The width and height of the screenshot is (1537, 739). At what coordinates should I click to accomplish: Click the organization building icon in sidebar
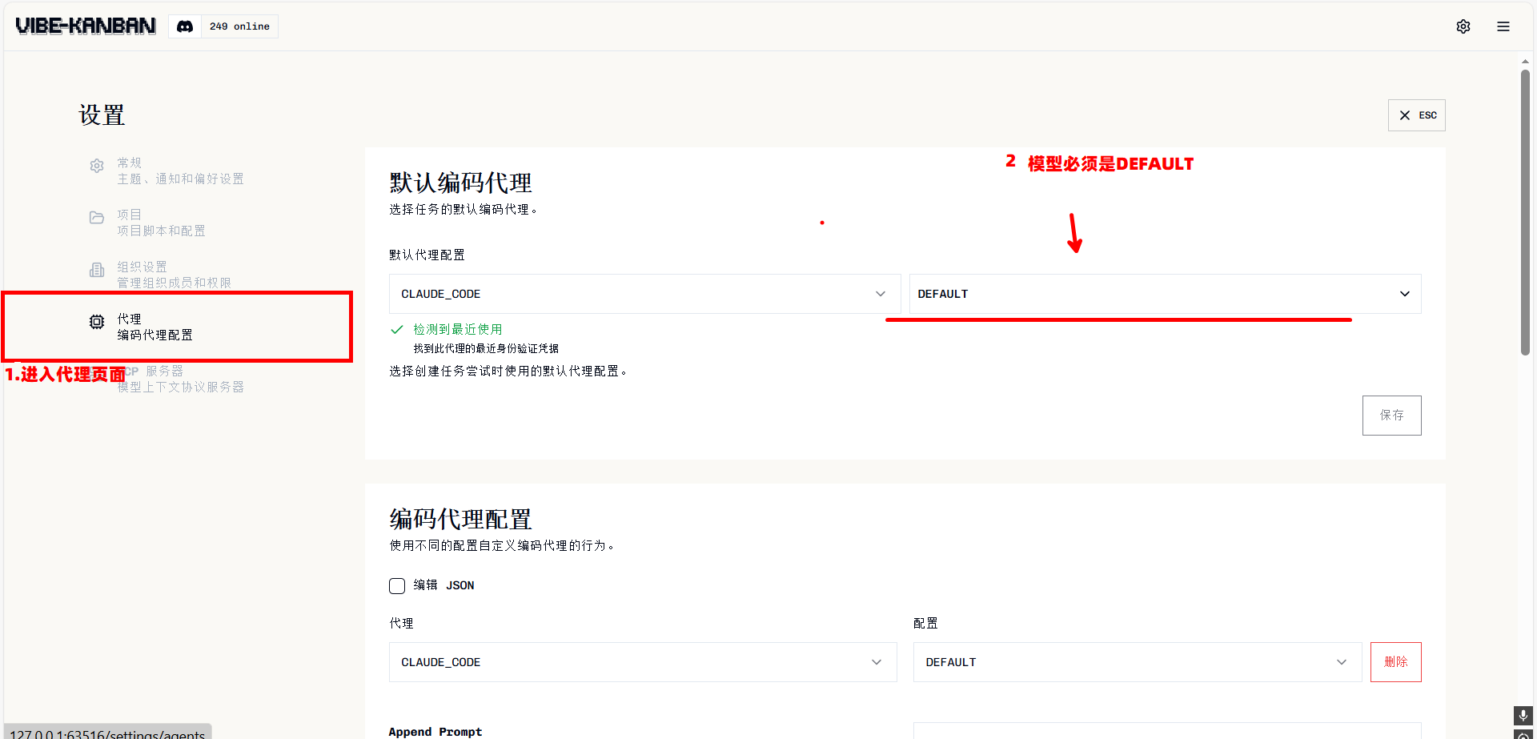(x=97, y=270)
